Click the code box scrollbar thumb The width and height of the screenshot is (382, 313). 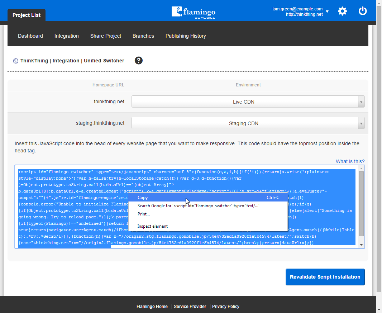pos(361,204)
